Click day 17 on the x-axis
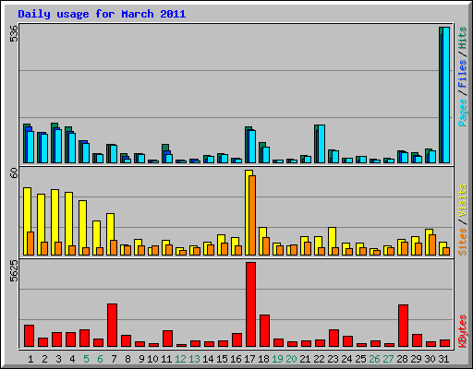473x369 pixels. pyautogui.click(x=249, y=359)
